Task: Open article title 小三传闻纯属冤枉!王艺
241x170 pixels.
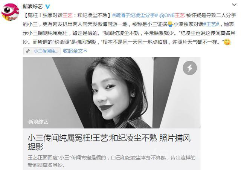Action: (x=109, y=142)
